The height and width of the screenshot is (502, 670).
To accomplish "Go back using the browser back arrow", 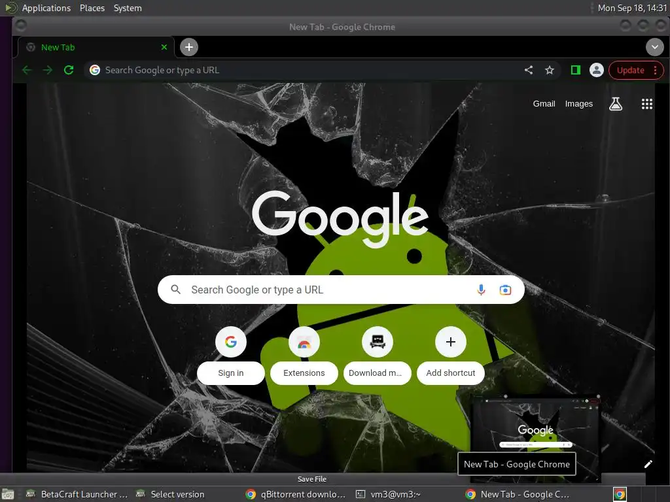I will (x=26, y=70).
